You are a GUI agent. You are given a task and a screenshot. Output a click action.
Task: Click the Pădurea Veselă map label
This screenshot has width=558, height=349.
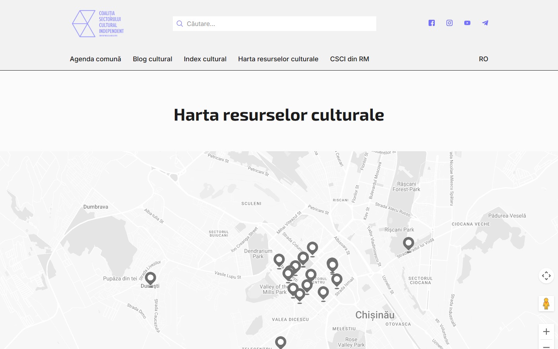[x=507, y=216]
